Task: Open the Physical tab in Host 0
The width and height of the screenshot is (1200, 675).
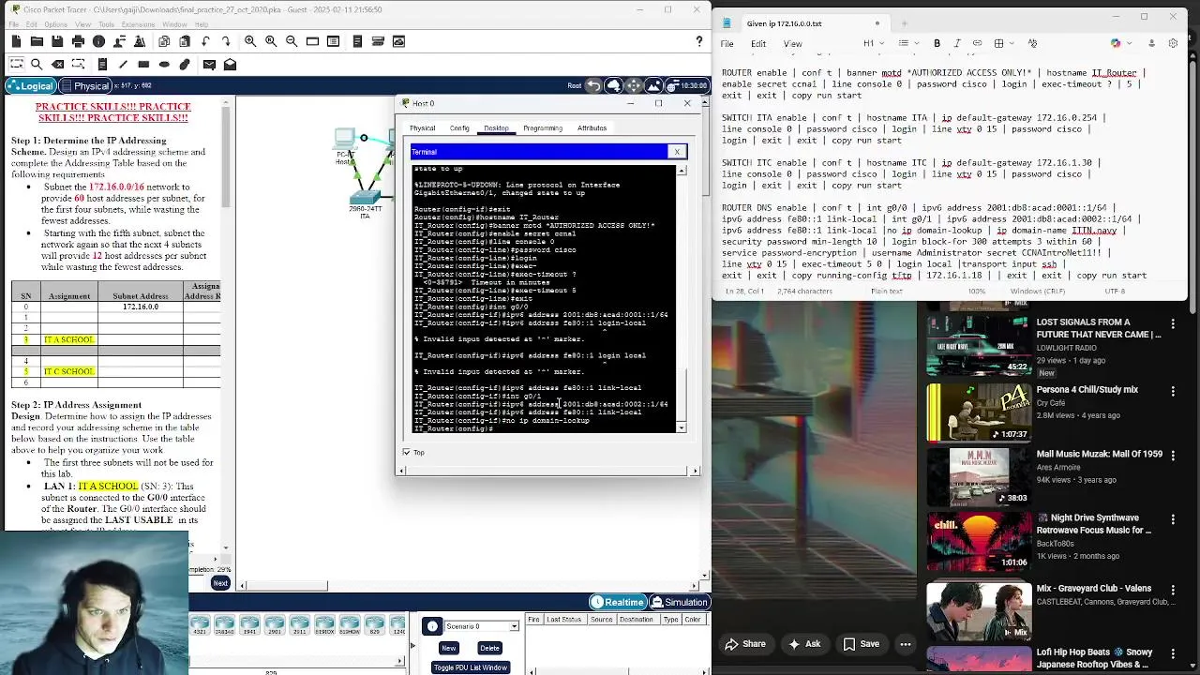Action: click(422, 127)
